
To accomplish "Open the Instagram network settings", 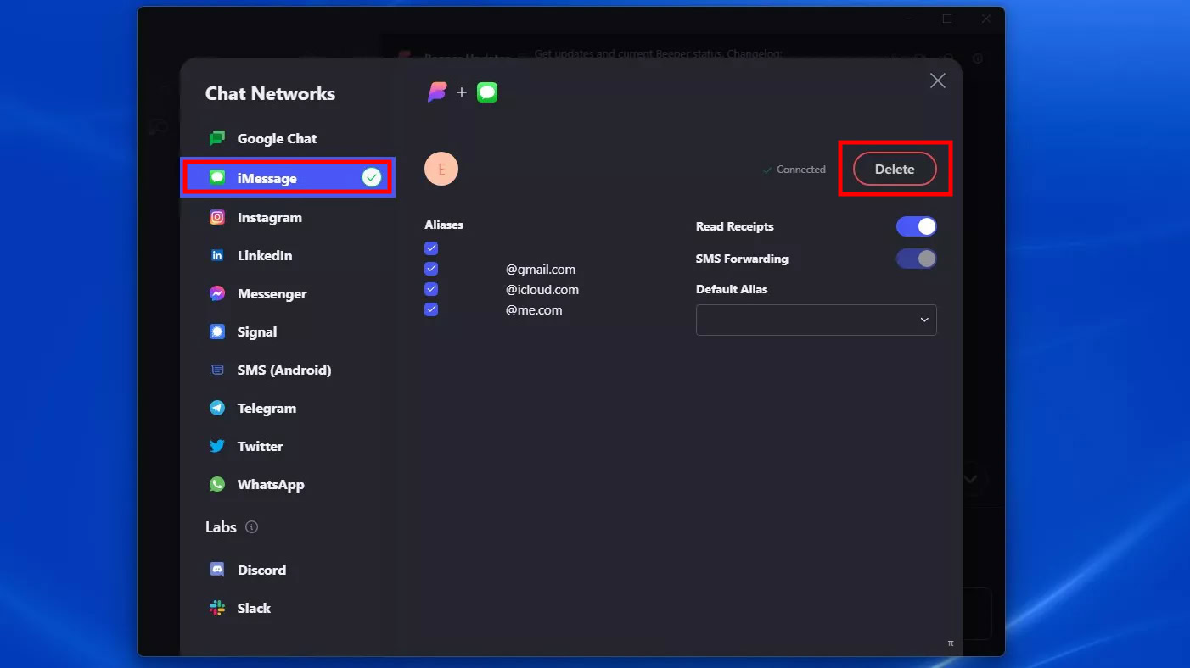I will click(x=287, y=217).
